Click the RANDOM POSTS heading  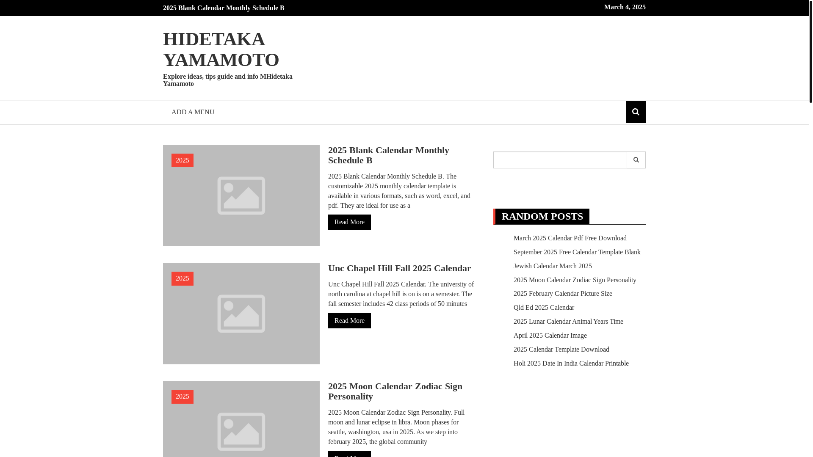[x=542, y=216]
